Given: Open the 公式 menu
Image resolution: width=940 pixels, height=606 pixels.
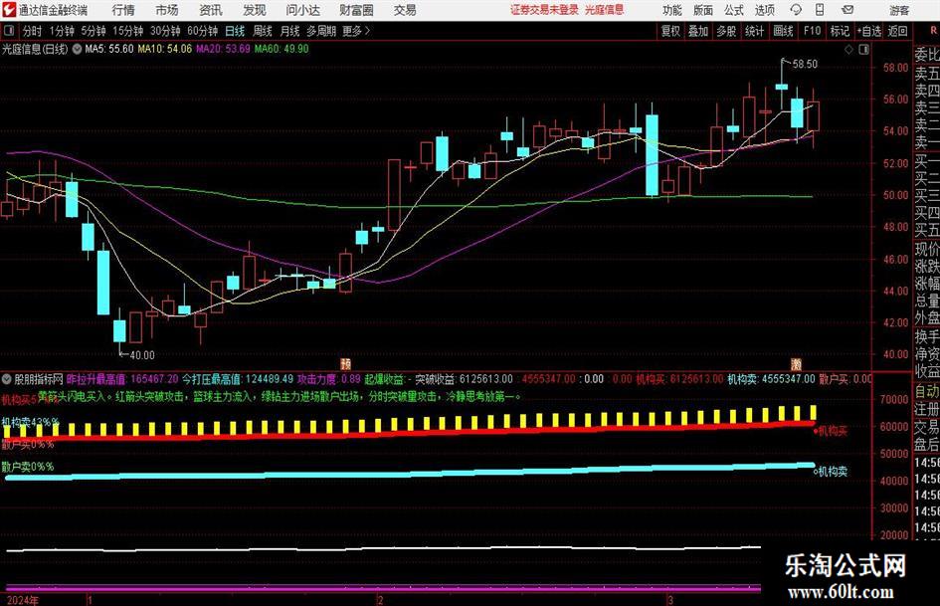Looking at the screenshot, I should point(734,10).
